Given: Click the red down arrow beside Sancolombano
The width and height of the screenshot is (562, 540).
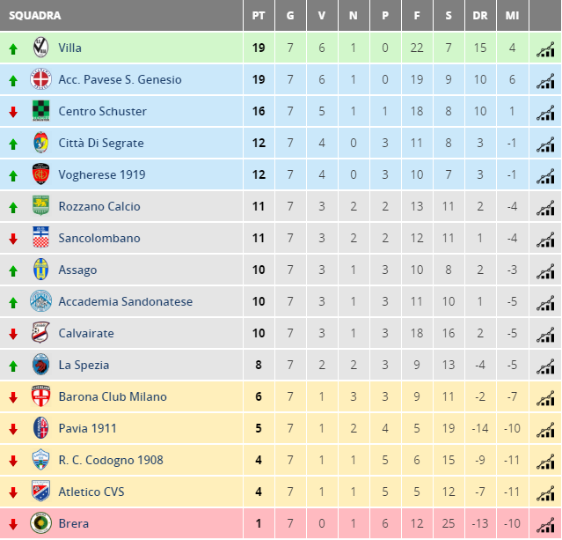Looking at the screenshot, I should coord(13,239).
